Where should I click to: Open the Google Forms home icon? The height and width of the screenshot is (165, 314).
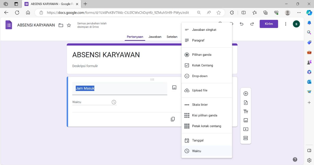coord(9,25)
